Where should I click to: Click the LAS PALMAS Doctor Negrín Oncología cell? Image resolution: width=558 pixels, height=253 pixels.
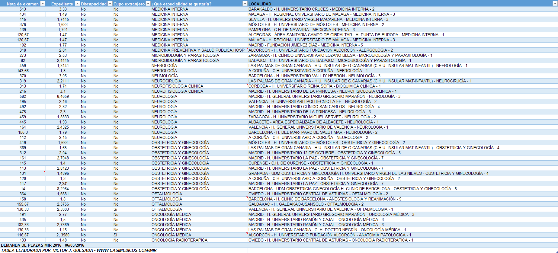403,230
